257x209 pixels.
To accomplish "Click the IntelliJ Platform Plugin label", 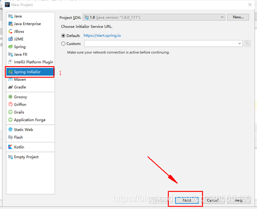I will (34, 62).
